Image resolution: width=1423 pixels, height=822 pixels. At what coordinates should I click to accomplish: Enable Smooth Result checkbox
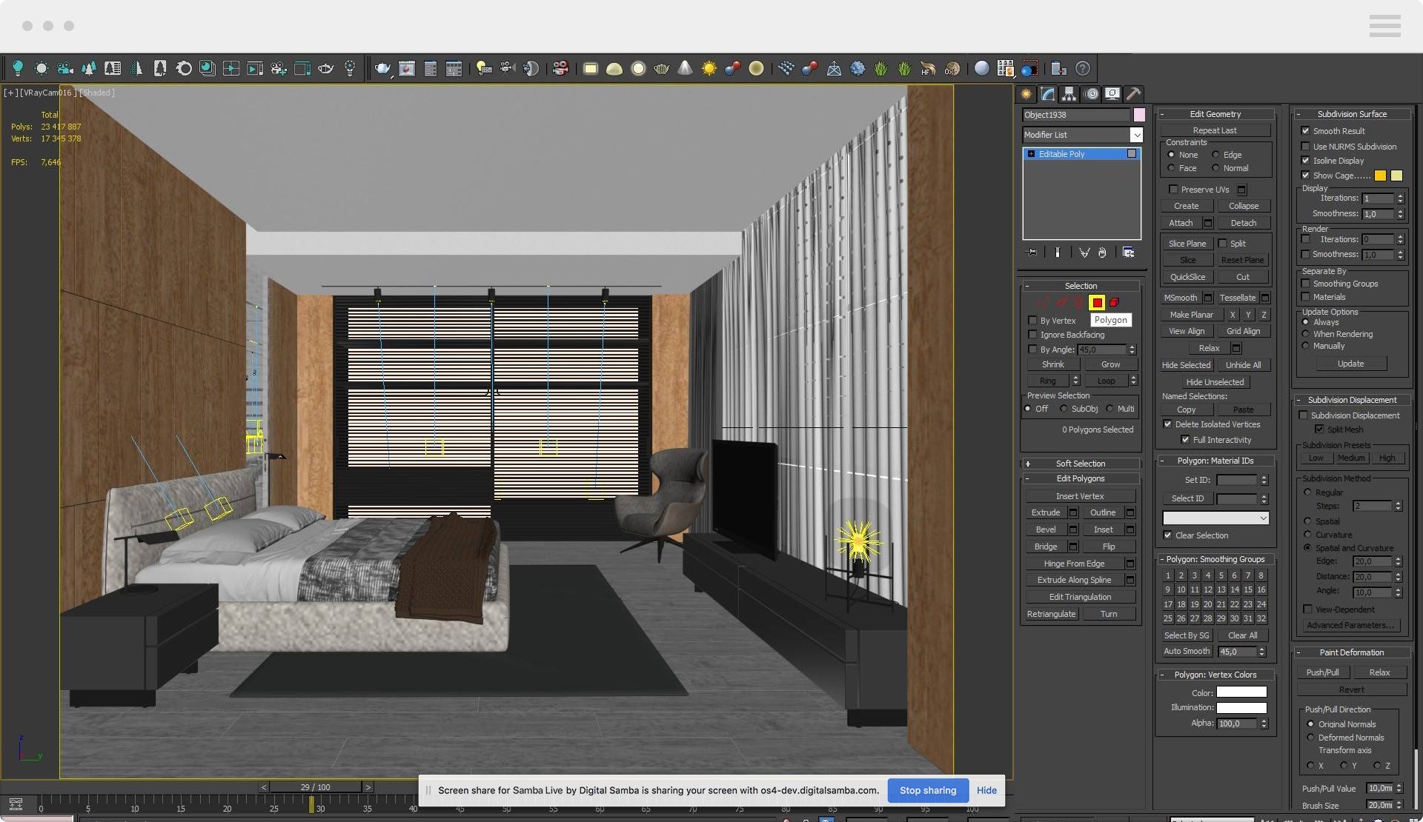tap(1305, 130)
